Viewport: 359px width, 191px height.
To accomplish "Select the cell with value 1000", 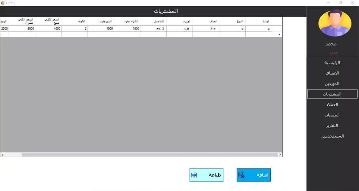I will point(127,29).
